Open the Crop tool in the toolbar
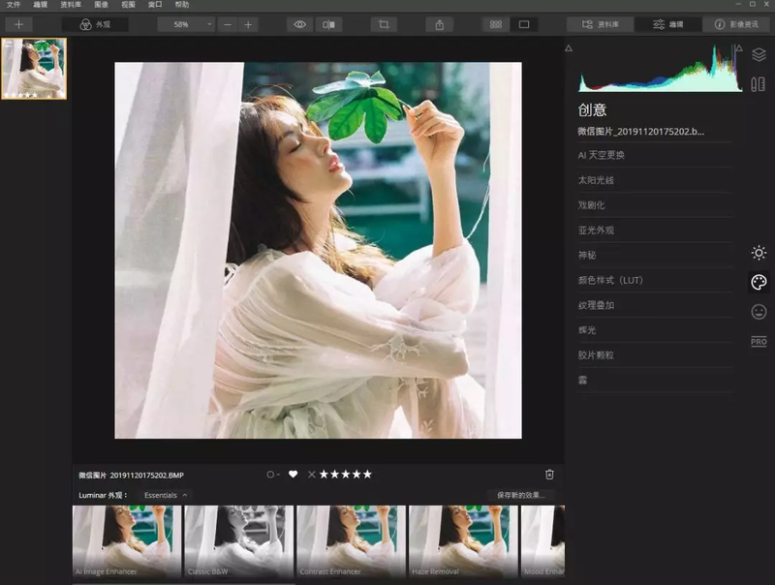 [384, 24]
